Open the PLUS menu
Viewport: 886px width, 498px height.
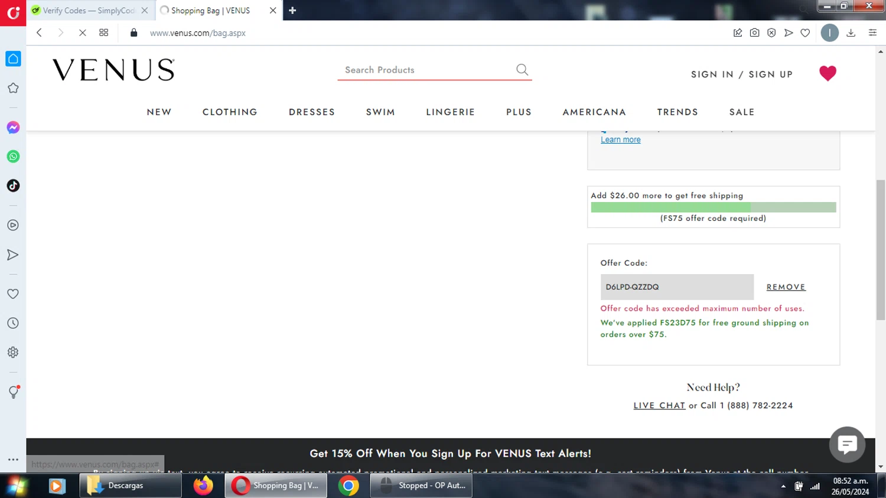[519, 112]
